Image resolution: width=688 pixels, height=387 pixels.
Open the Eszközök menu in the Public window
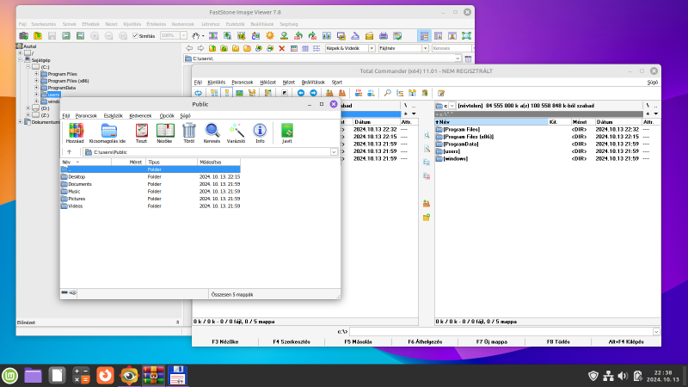click(114, 116)
